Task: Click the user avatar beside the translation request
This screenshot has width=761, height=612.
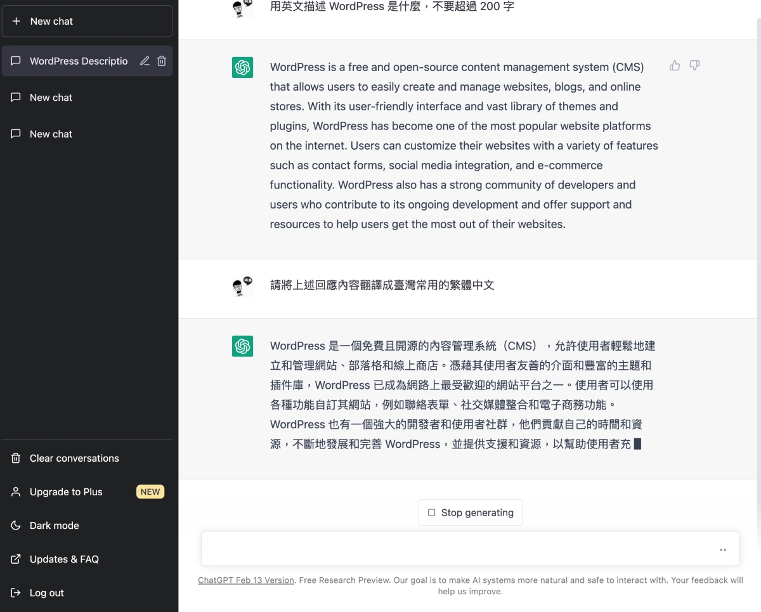Action: (242, 286)
